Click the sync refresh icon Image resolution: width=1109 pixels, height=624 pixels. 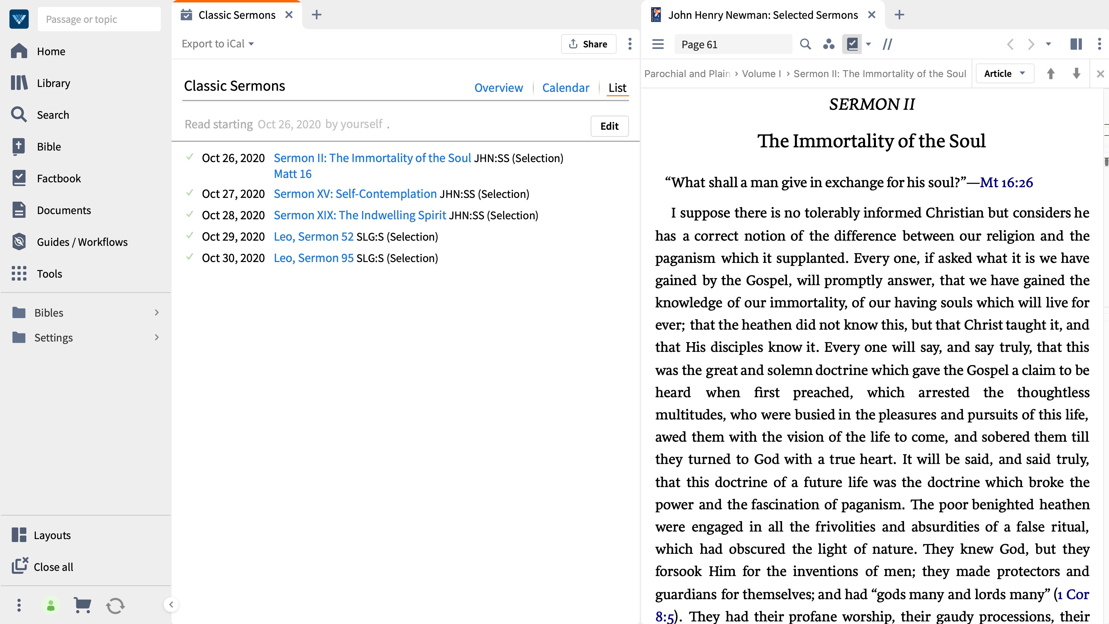(116, 606)
